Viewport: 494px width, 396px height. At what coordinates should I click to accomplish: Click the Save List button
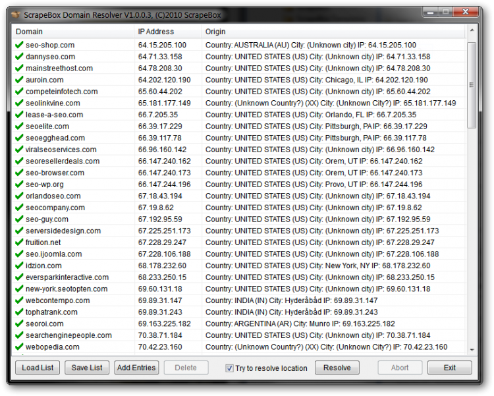pyautogui.click(x=87, y=368)
